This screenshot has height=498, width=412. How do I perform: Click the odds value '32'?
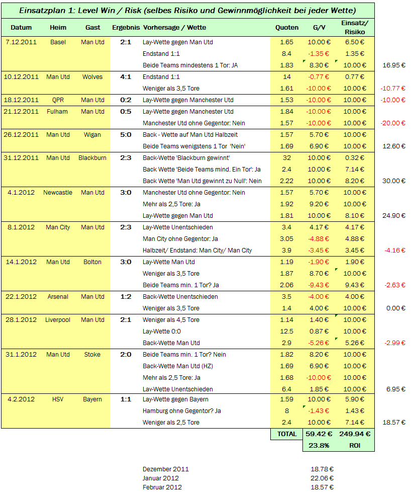click(x=287, y=158)
